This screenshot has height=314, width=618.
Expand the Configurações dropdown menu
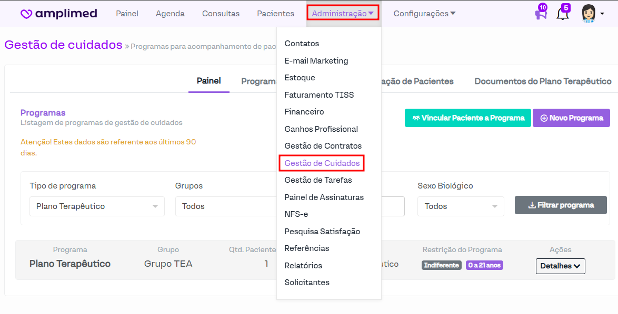pos(424,14)
